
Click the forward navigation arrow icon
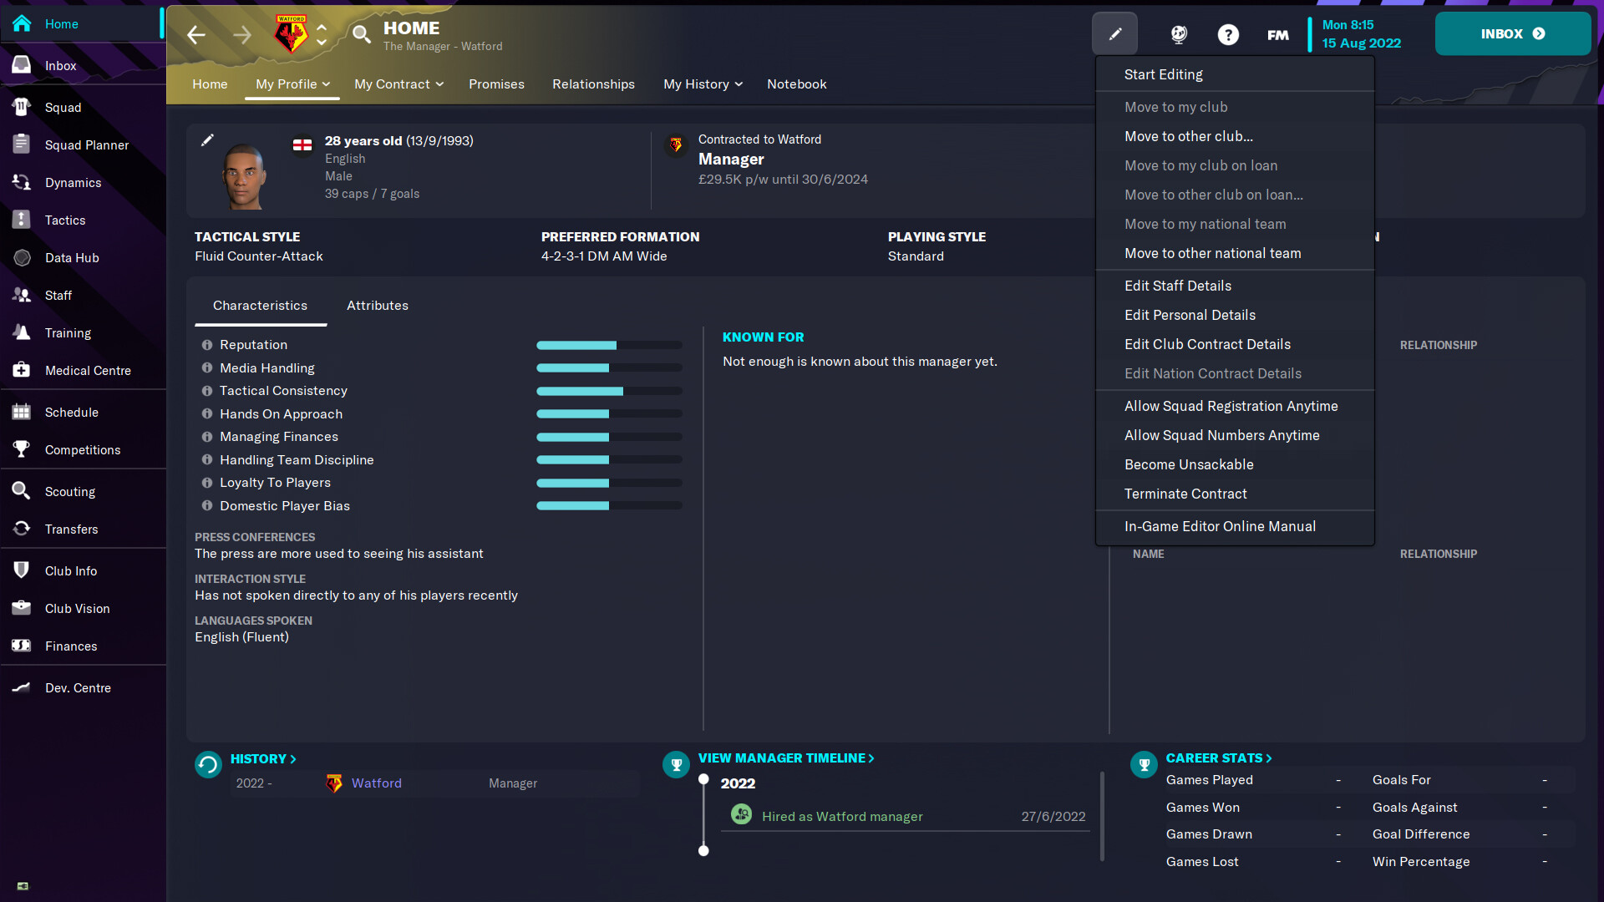tap(241, 34)
